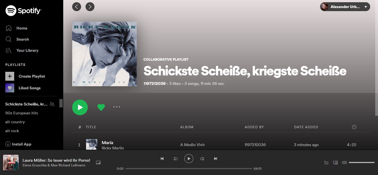Open the Alexander Urb... account dropdown
This screenshot has height=175, width=378.
345,7
